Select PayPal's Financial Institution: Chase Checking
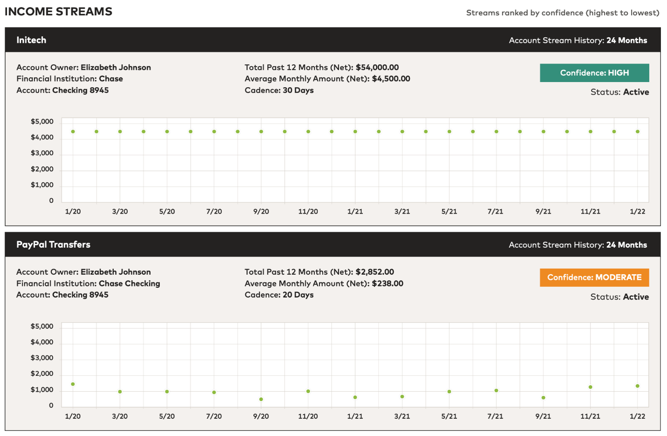 tap(88, 284)
